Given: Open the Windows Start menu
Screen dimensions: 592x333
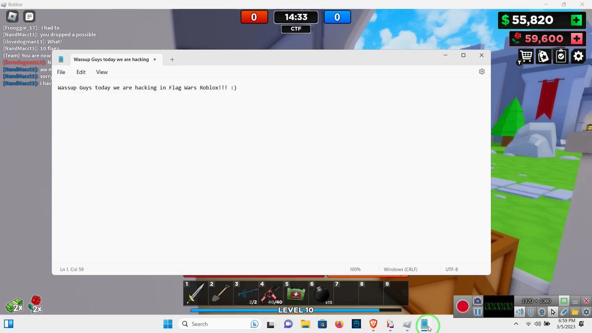Looking at the screenshot, I should (x=168, y=324).
